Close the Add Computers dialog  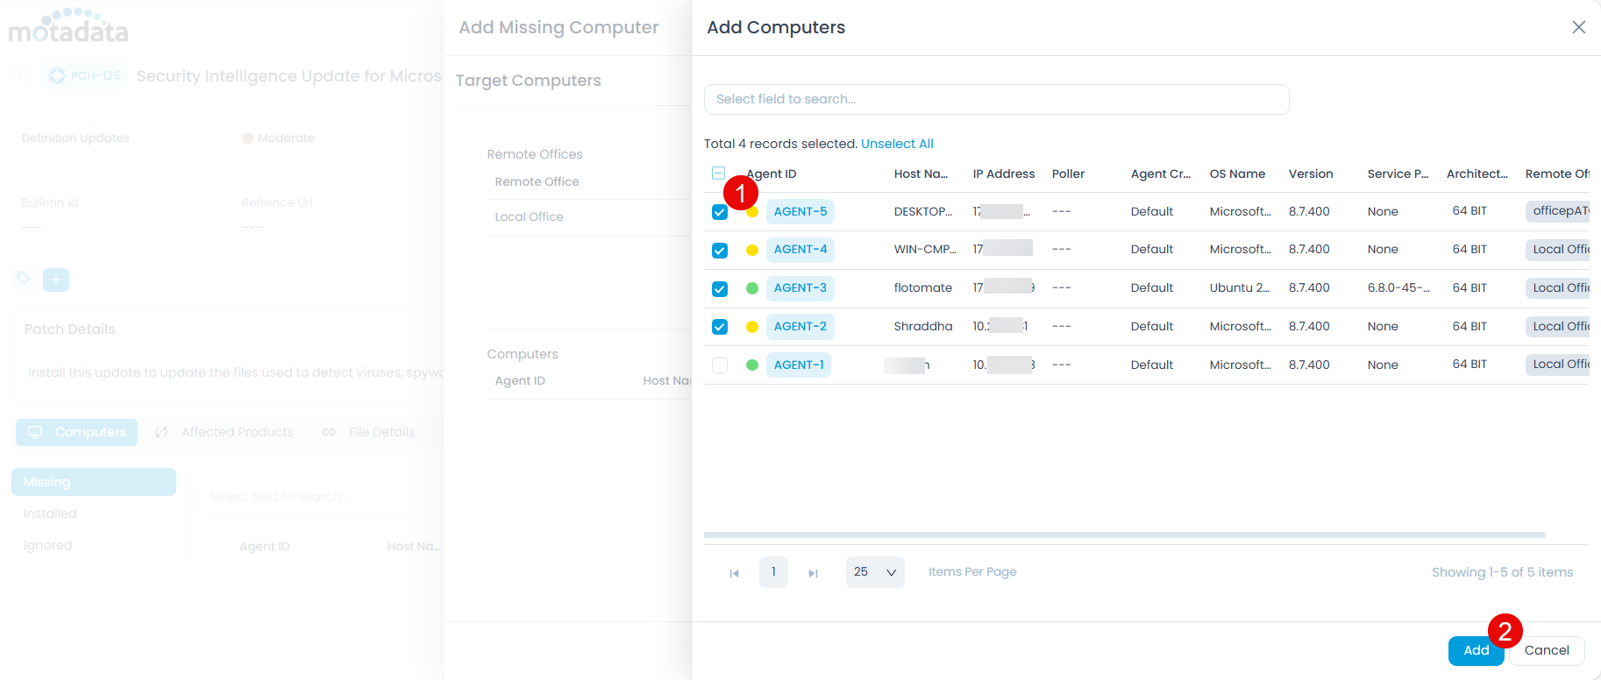tap(1578, 27)
